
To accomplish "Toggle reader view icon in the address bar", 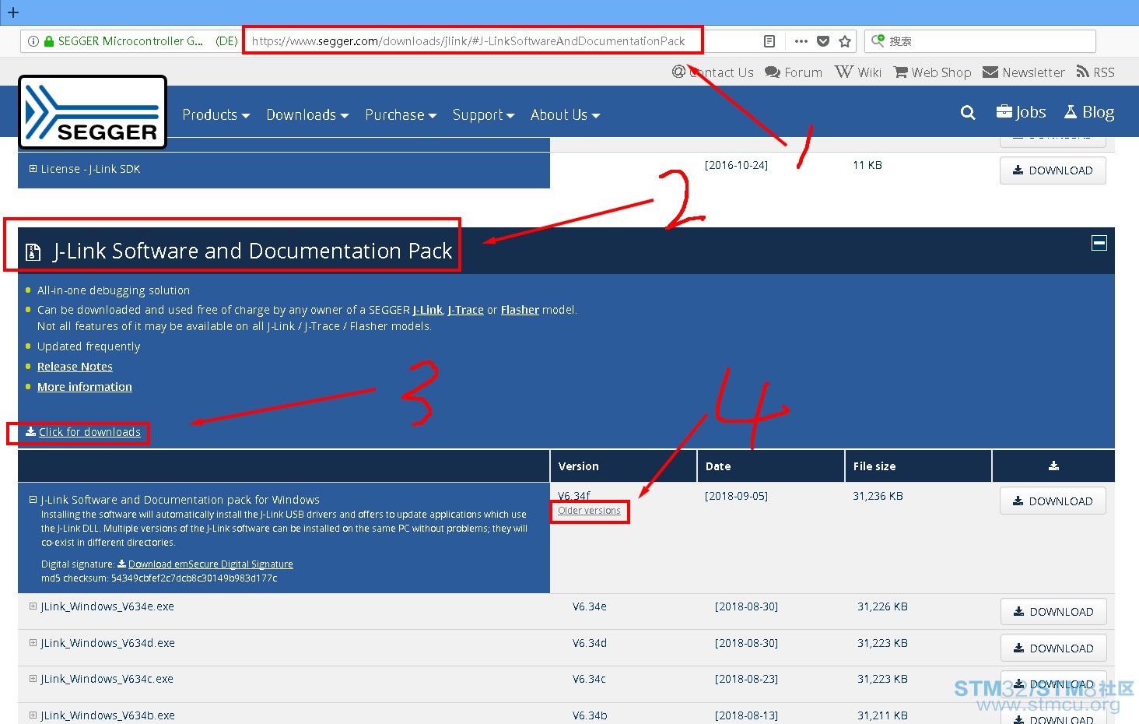I will pos(769,41).
